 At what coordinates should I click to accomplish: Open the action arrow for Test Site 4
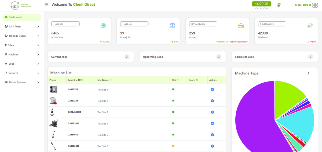pyautogui.click(x=213, y=123)
